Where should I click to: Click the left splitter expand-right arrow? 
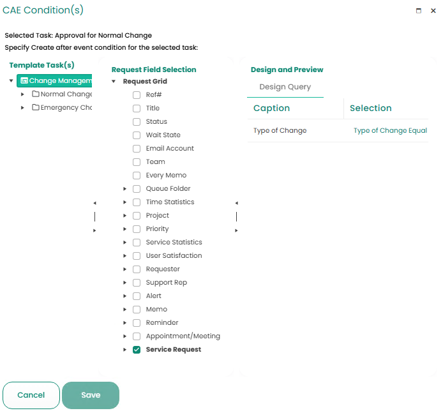94,230
